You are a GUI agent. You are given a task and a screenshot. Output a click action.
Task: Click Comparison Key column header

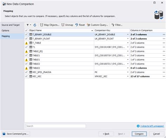[112, 30]
